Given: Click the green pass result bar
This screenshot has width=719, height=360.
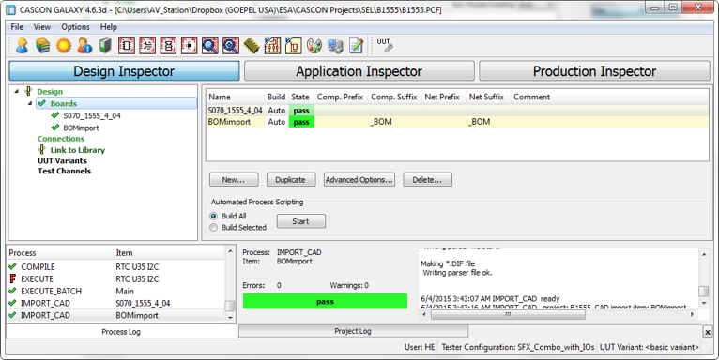Looking at the screenshot, I should (325, 301).
